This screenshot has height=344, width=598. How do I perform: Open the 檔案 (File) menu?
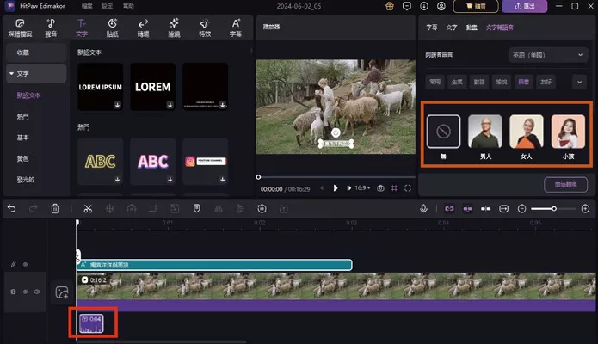point(87,6)
